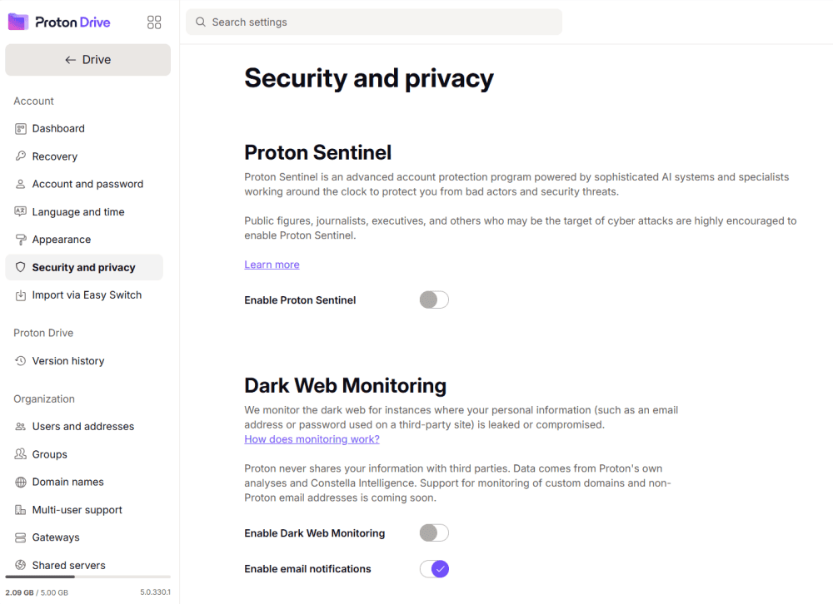The image size is (833, 604).
Task: Open the app switcher grid icon
Action: click(154, 22)
